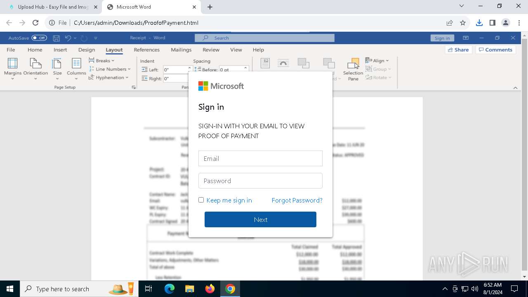Click the Redo arrow icon
528x297 pixels.
click(x=84, y=38)
